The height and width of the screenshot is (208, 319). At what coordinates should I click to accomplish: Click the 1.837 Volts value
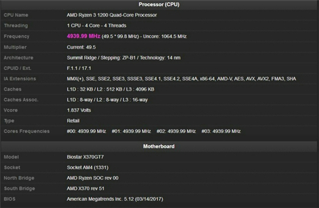coord(79,111)
